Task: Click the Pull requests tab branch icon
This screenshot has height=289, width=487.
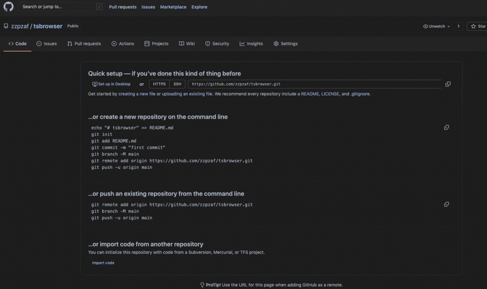Action: [69, 44]
